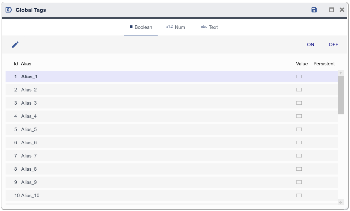
Task: Select the Alias_5 tag row
Action: [139, 129]
